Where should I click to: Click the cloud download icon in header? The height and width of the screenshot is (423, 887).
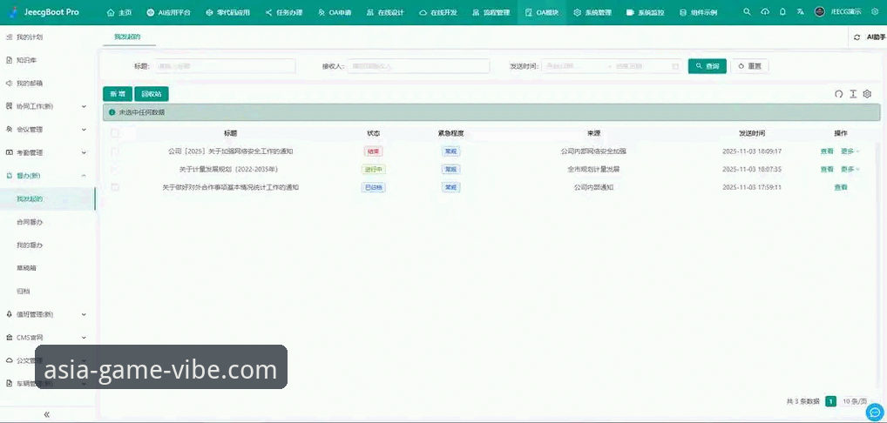(x=765, y=12)
